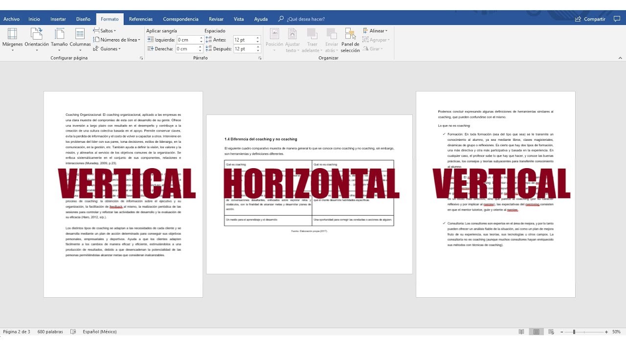Switch to the Diseño tab
Screen dimensions: 626x352
[x=83, y=19]
